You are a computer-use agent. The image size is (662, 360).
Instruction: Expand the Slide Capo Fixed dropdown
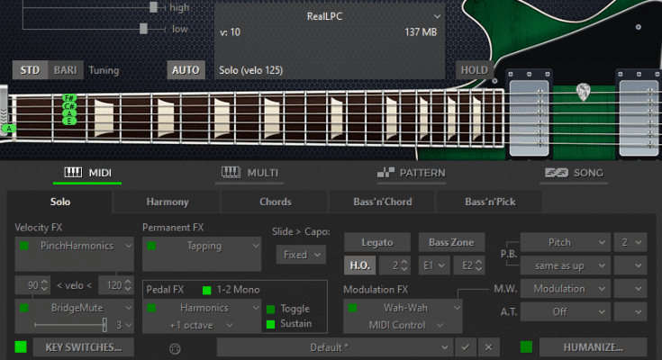tap(300, 255)
